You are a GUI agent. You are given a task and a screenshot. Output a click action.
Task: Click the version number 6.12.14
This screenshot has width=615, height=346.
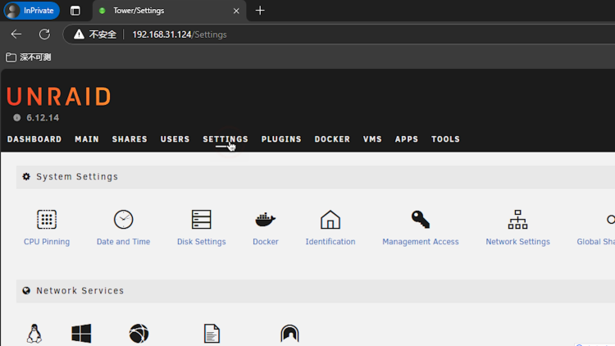pyautogui.click(x=43, y=118)
